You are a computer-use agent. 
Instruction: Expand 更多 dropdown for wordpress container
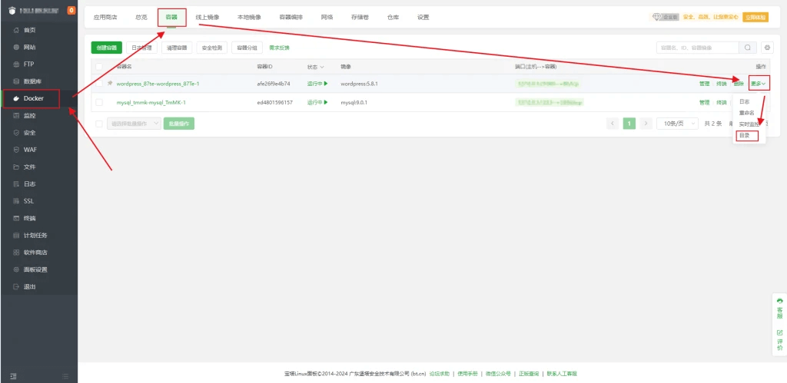[x=759, y=84]
